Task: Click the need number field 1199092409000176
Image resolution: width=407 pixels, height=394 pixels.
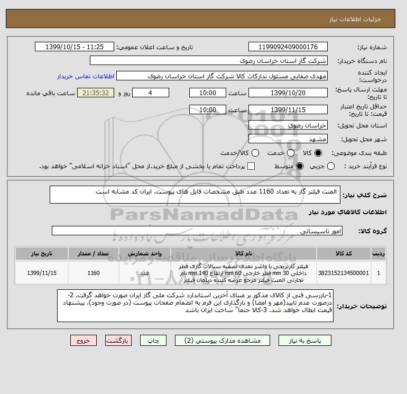Action: (x=288, y=47)
